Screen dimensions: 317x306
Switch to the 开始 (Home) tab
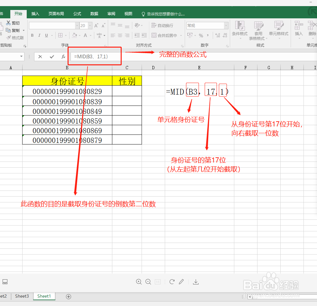(x=18, y=14)
